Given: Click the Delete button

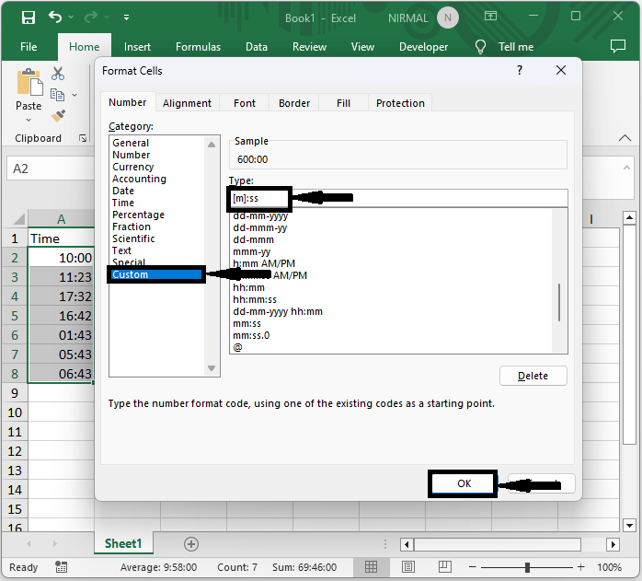Looking at the screenshot, I should [533, 376].
